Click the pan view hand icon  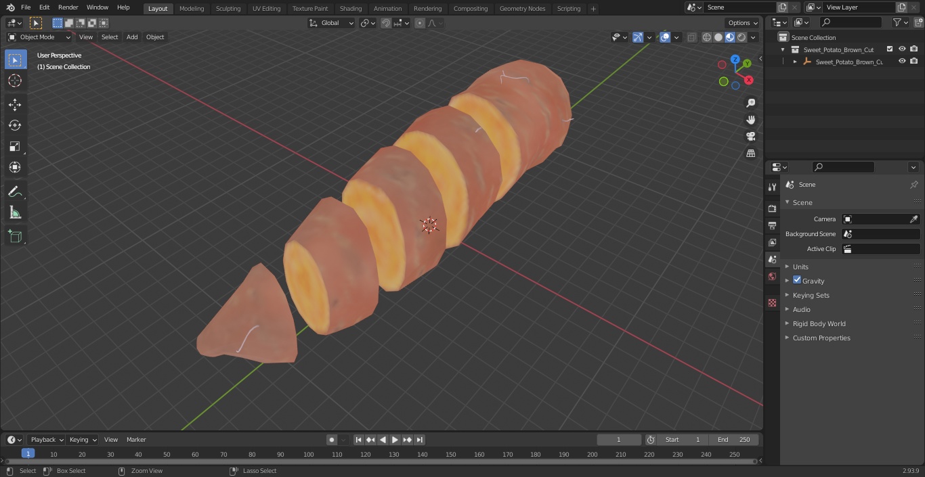pos(750,120)
